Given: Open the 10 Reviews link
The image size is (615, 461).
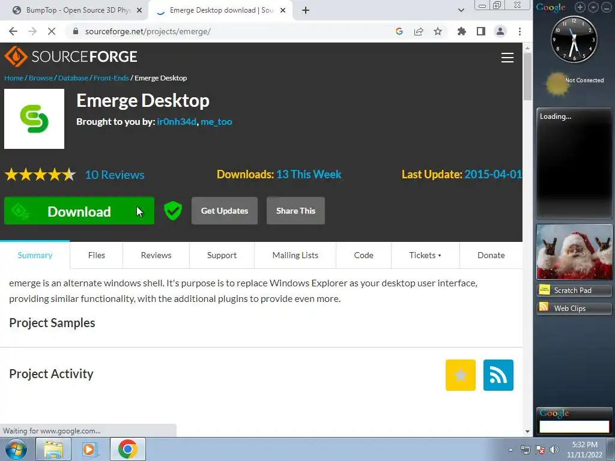Looking at the screenshot, I should click(x=115, y=175).
